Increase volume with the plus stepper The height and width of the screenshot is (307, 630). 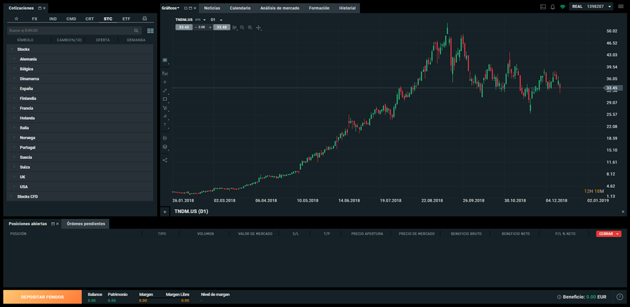point(210,27)
